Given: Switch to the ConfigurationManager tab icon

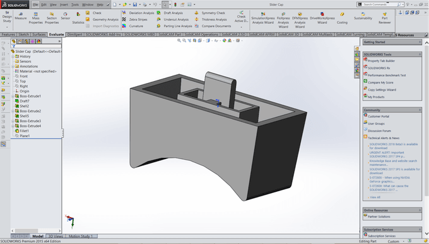Looking at the screenshot, I should pos(26,41).
